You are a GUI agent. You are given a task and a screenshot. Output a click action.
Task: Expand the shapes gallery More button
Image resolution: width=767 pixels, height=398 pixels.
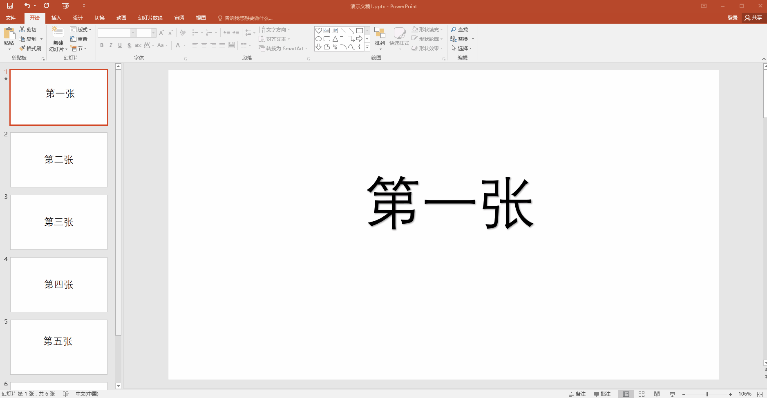[367, 47]
